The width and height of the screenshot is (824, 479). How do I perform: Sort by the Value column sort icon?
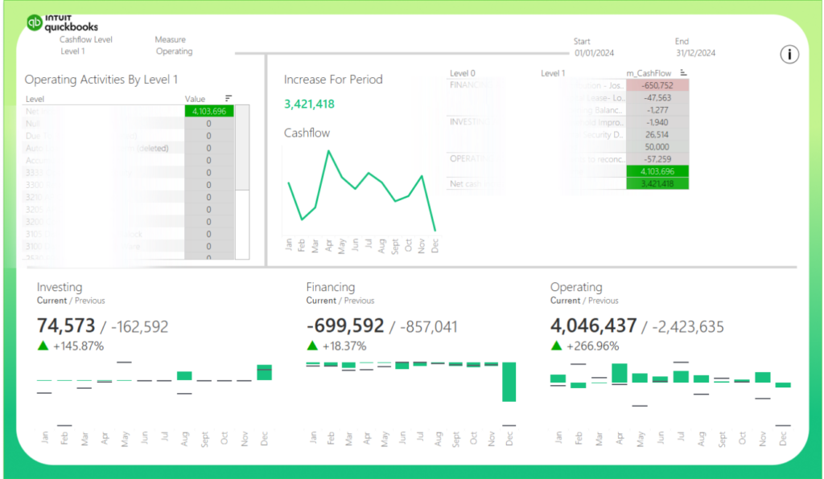coord(228,98)
